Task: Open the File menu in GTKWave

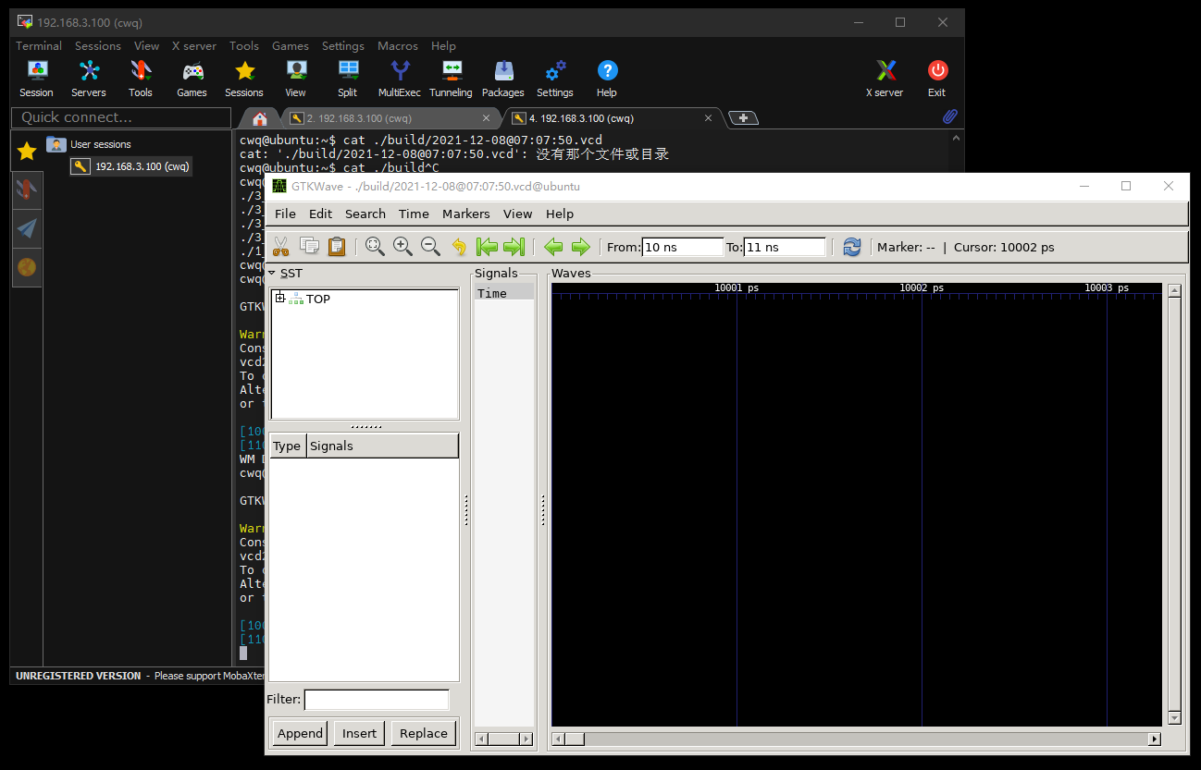Action: (x=286, y=214)
